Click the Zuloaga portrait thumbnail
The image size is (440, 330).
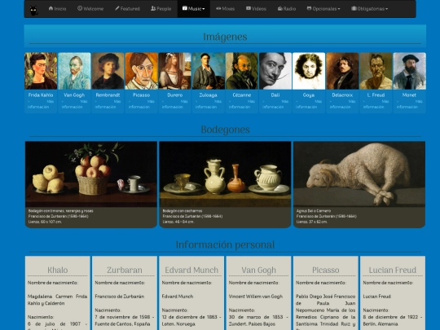click(x=209, y=71)
